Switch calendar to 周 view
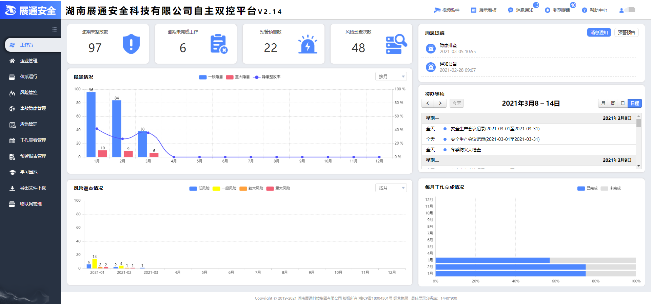Image resolution: width=651 pixels, height=304 pixels. pos(613,103)
